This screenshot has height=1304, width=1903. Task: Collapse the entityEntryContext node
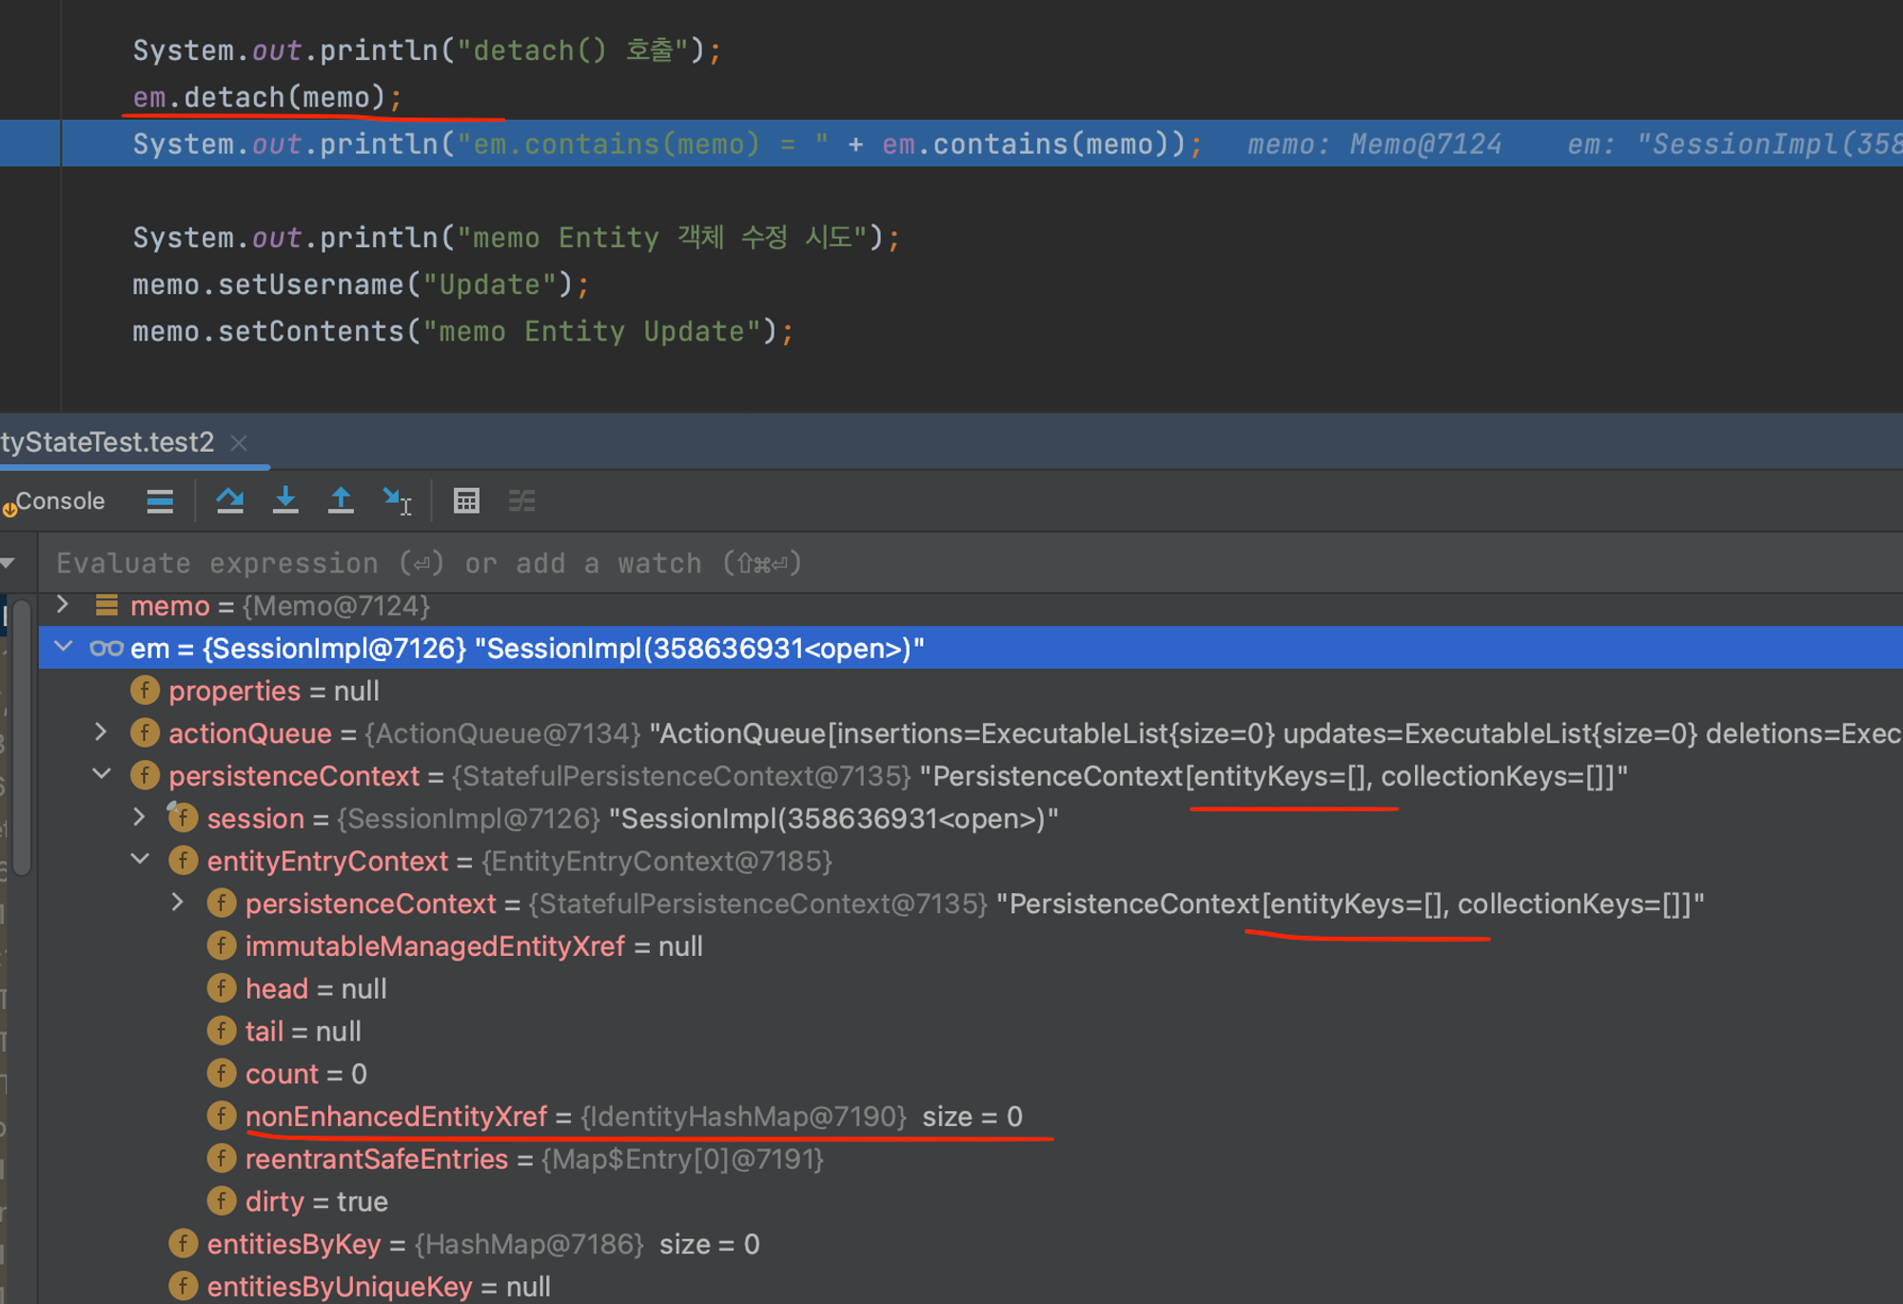pos(140,860)
